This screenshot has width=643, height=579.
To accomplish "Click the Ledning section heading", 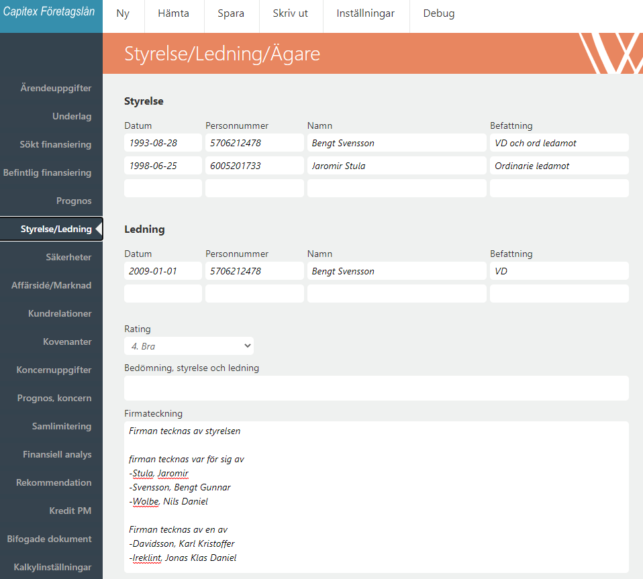I will click(x=144, y=229).
